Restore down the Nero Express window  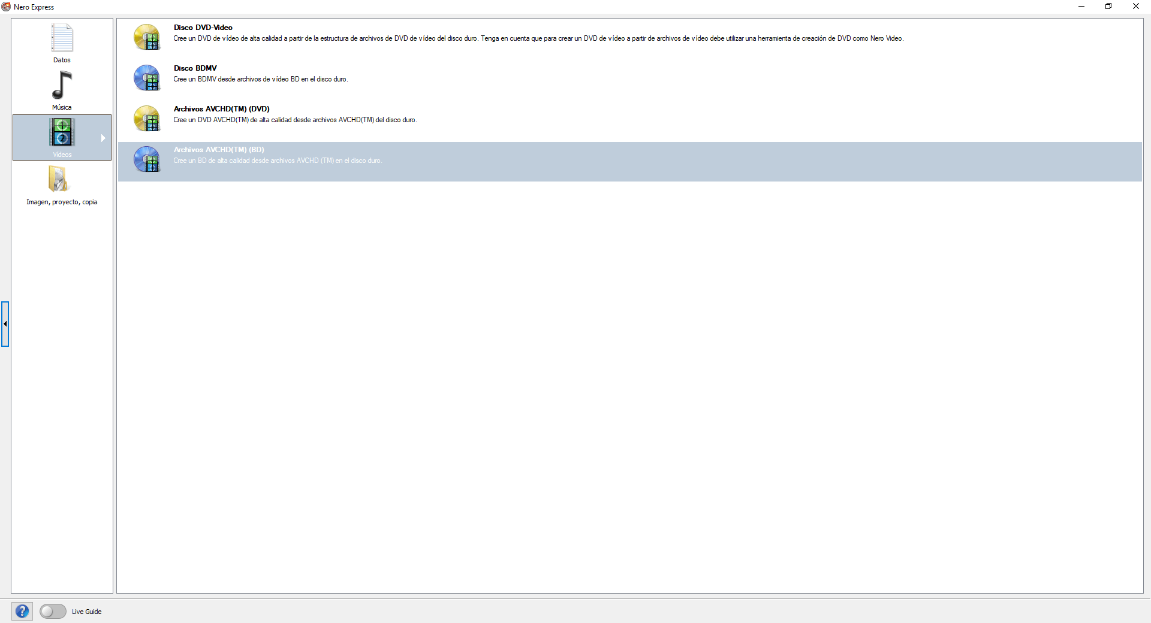(x=1108, y=7)
